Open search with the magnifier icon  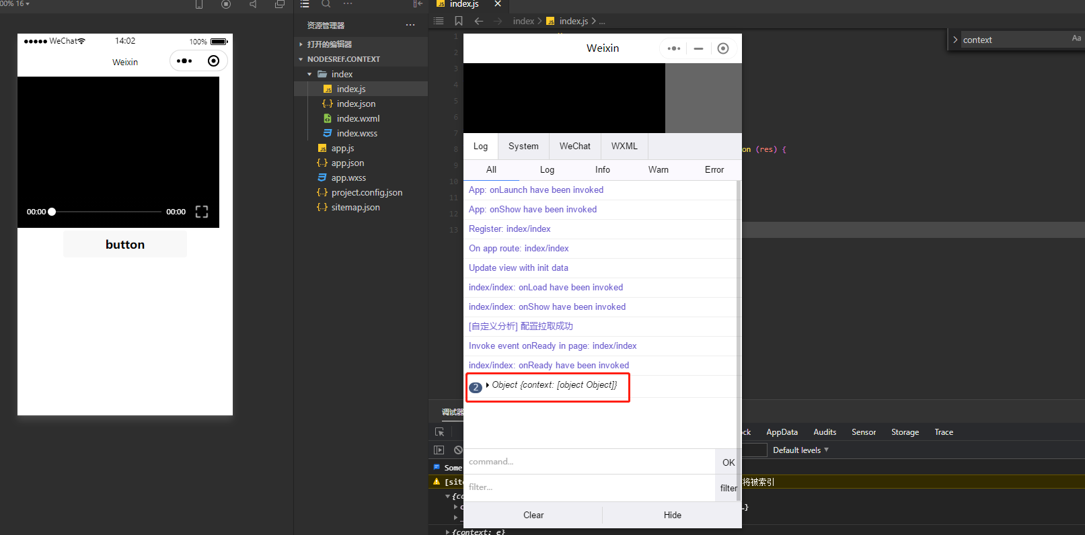(x=326, y=4)
